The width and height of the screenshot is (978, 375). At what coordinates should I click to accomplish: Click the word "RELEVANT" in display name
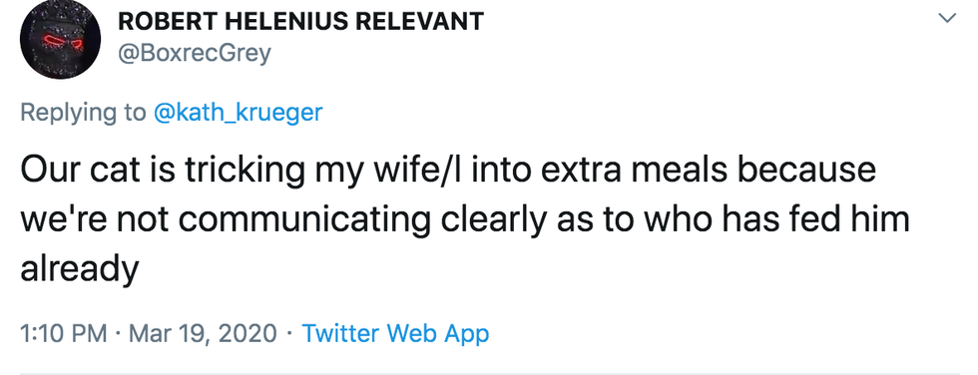pyautogui.click(x=425, y=22)
